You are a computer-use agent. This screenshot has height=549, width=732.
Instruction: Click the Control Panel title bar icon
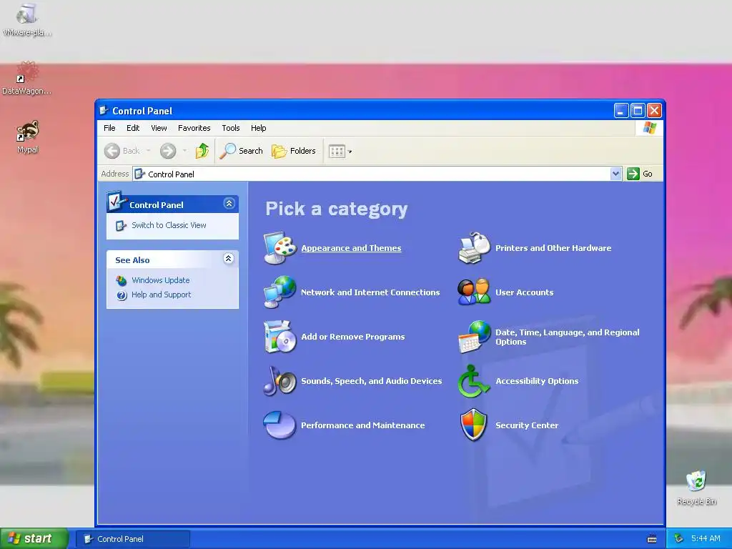coord(104,111)
